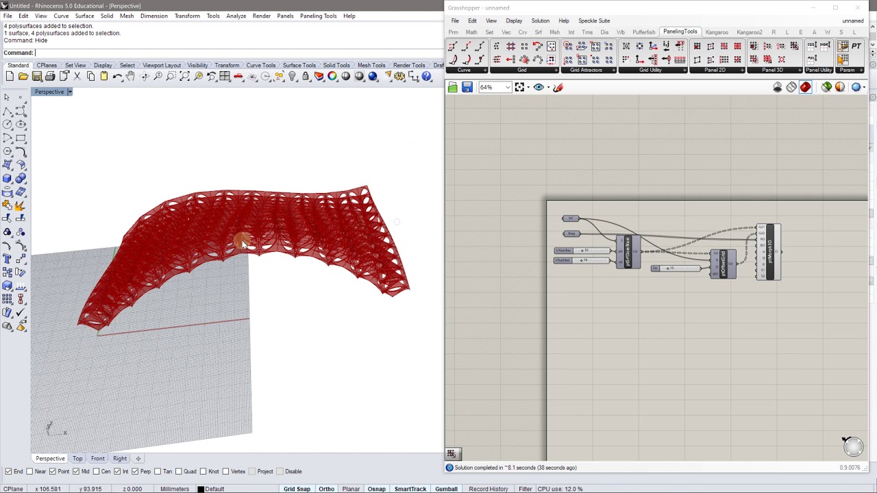Image resolution: width=877 pixels, height=493 pixels.
Task: Activate the Pan hand tool
Action: pos(130,77)
